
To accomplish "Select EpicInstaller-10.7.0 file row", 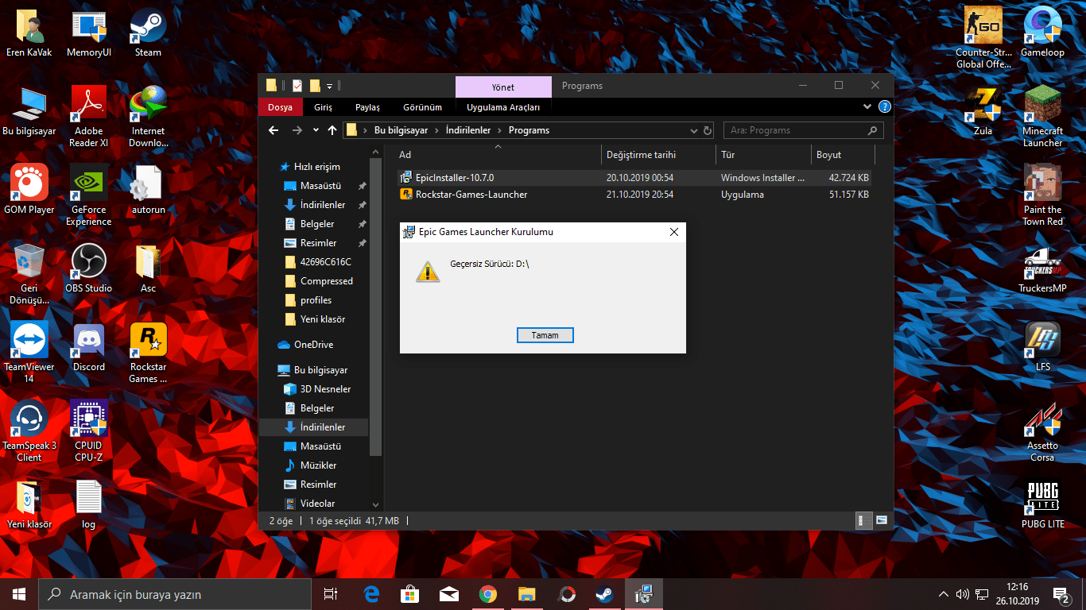I will click(x=634, y=178).
